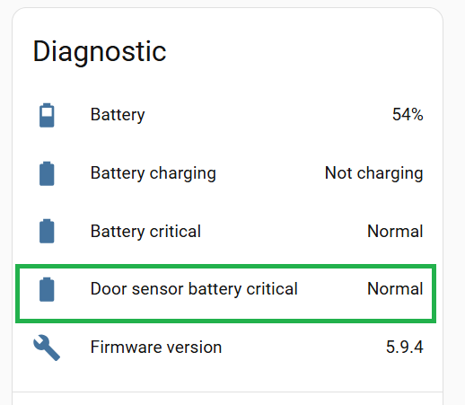Click the 5.9.4 firmware version value
This screenshot has height=405, width=465.
(405, 348)
